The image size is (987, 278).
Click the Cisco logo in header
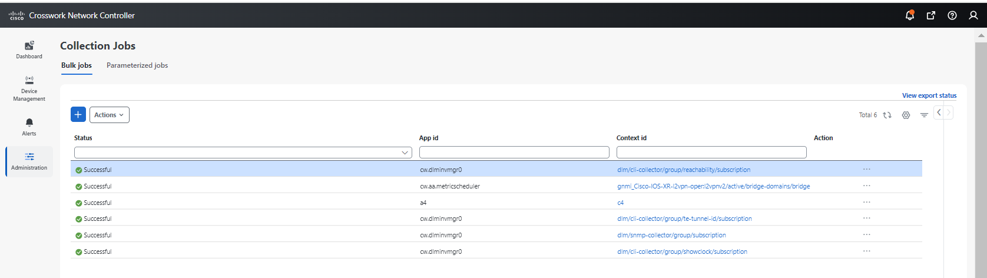click(16, 15)
